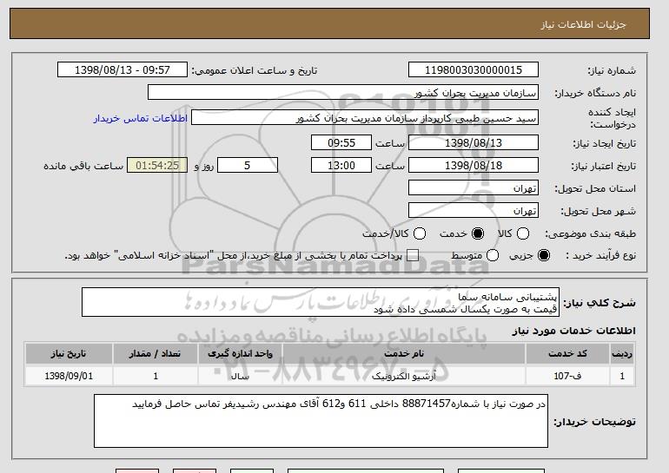Click the remaining days field showing 5
This screenshot has height=473, width=669.
(x=248, y=166)
